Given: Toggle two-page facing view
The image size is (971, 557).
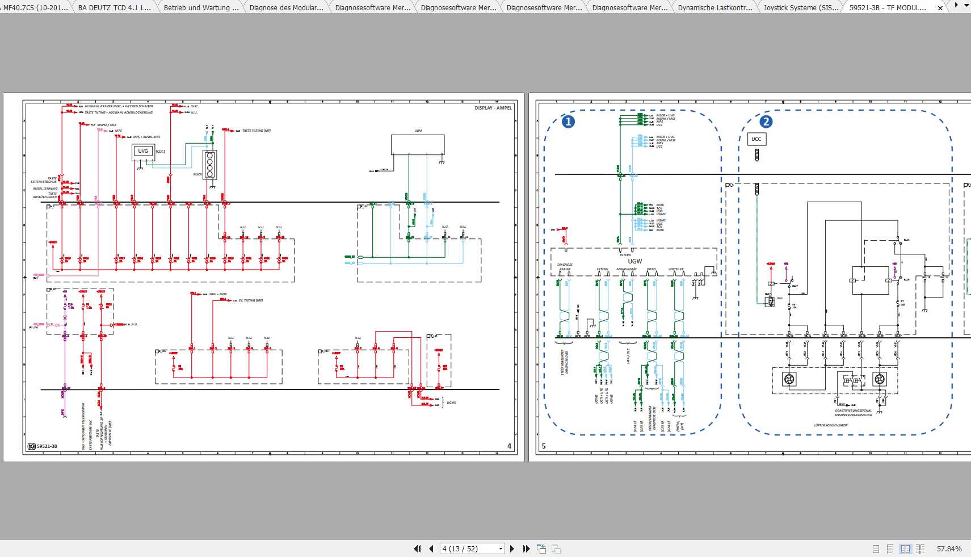Looking at the screenshot, I should (905, 548).
